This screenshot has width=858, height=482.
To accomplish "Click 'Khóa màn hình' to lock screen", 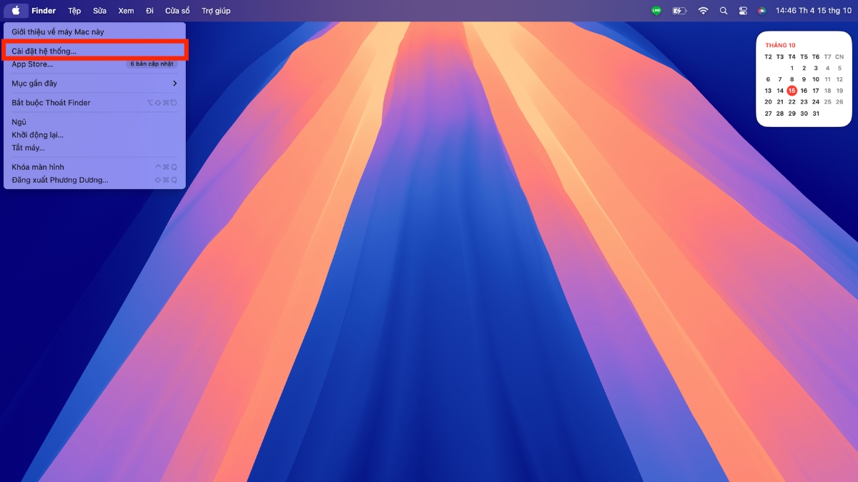I will click(38, 167).
